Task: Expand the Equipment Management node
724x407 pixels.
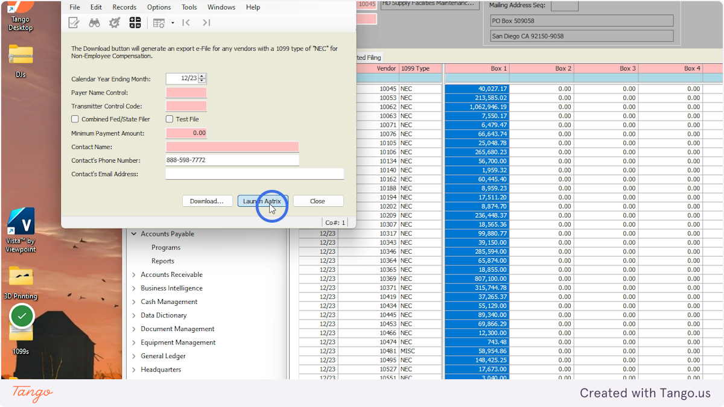Action: (x=133, y=342)
